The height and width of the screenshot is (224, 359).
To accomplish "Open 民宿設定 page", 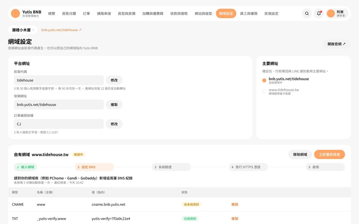I will pos(271,13).
